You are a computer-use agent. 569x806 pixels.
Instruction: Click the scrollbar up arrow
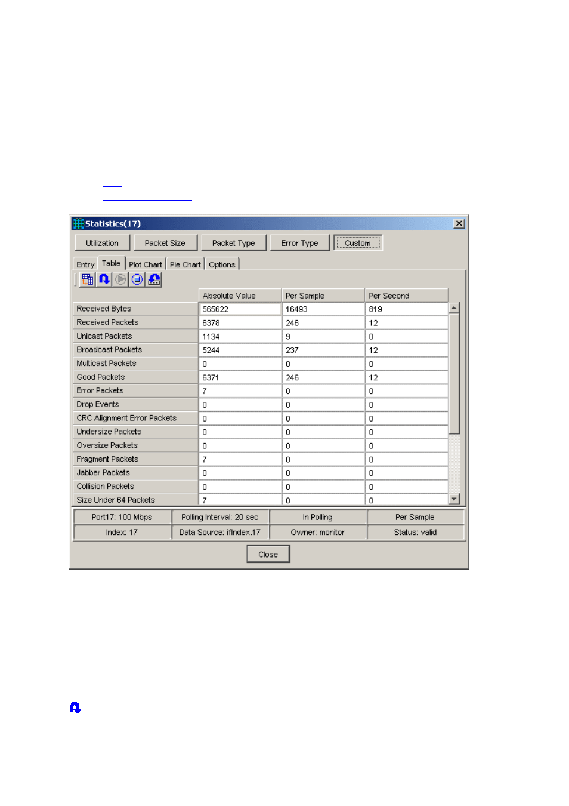(x=454, y=308)
